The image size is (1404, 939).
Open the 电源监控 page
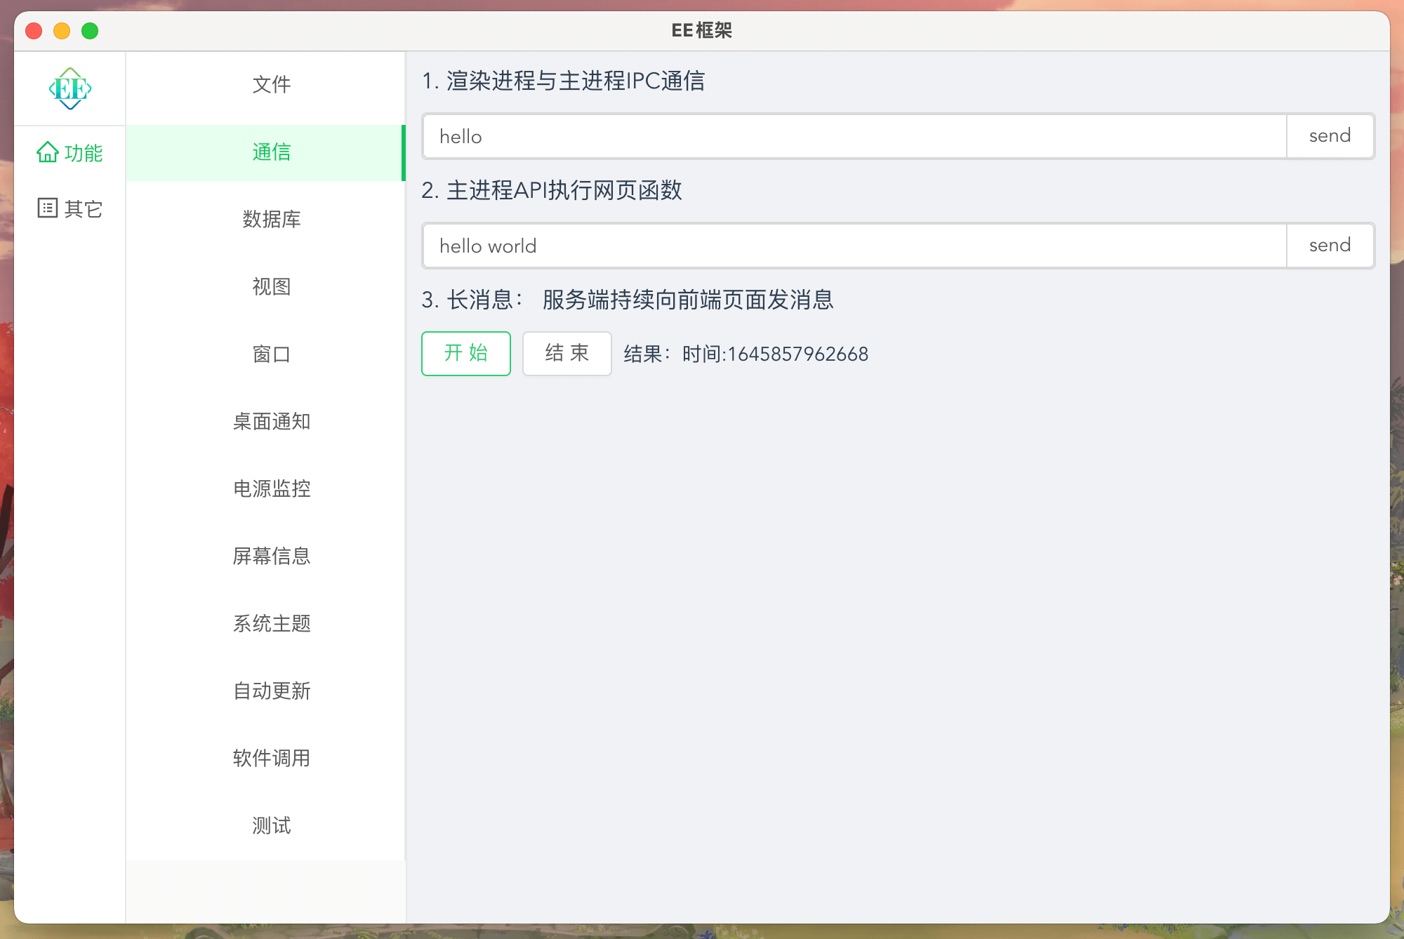point(271,488)
